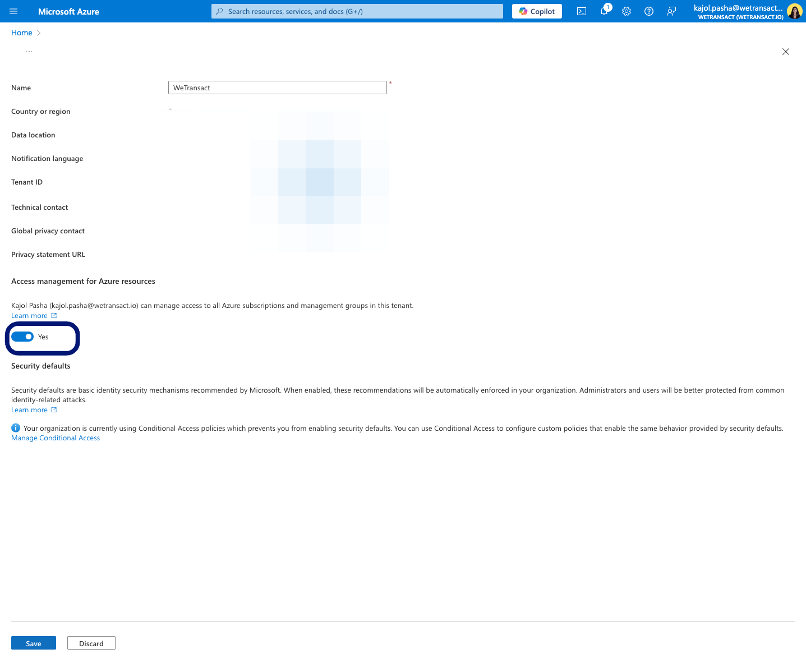The height and width of the screenshot is (672, 806).
Task: Open the notifications bell
Action: click(x=604, y=11)
